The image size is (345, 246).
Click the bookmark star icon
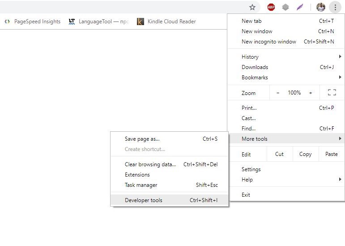252,7
